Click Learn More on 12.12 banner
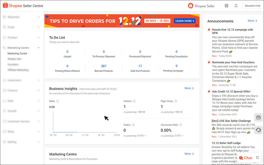This screenshot has height=165, width=264. coord(185,21)
